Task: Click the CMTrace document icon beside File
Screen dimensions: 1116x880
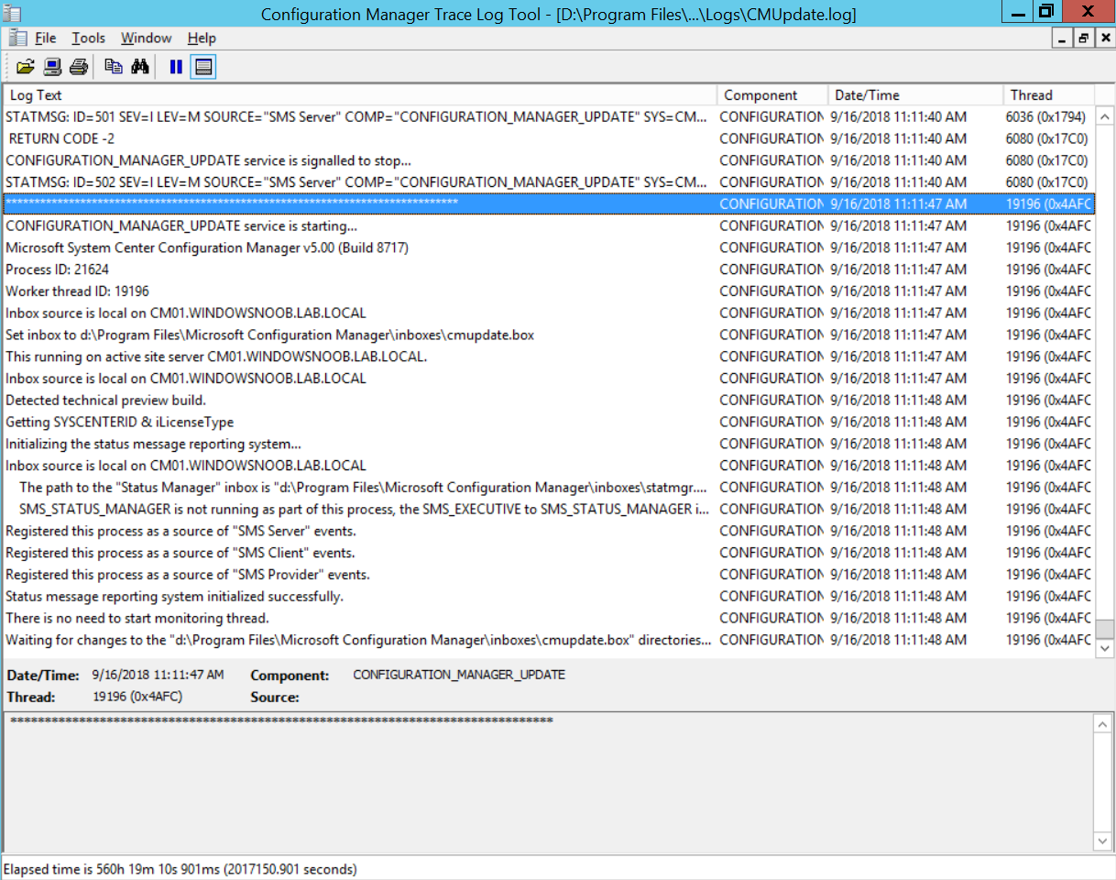Action: (x=16, y=38)
